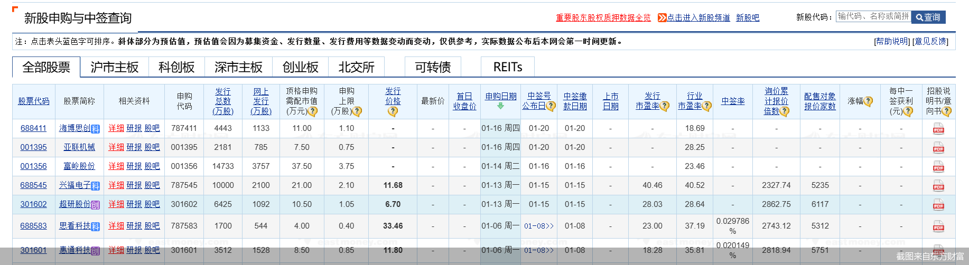Expand 01-08 winning number link for 思看科技
Screen dimensions: 969x265
coord(539,226)
